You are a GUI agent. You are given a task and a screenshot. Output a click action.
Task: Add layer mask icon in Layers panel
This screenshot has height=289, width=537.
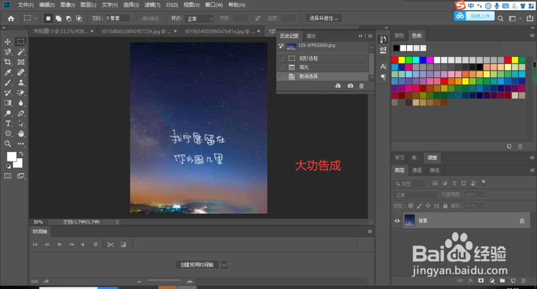[481, 281]
